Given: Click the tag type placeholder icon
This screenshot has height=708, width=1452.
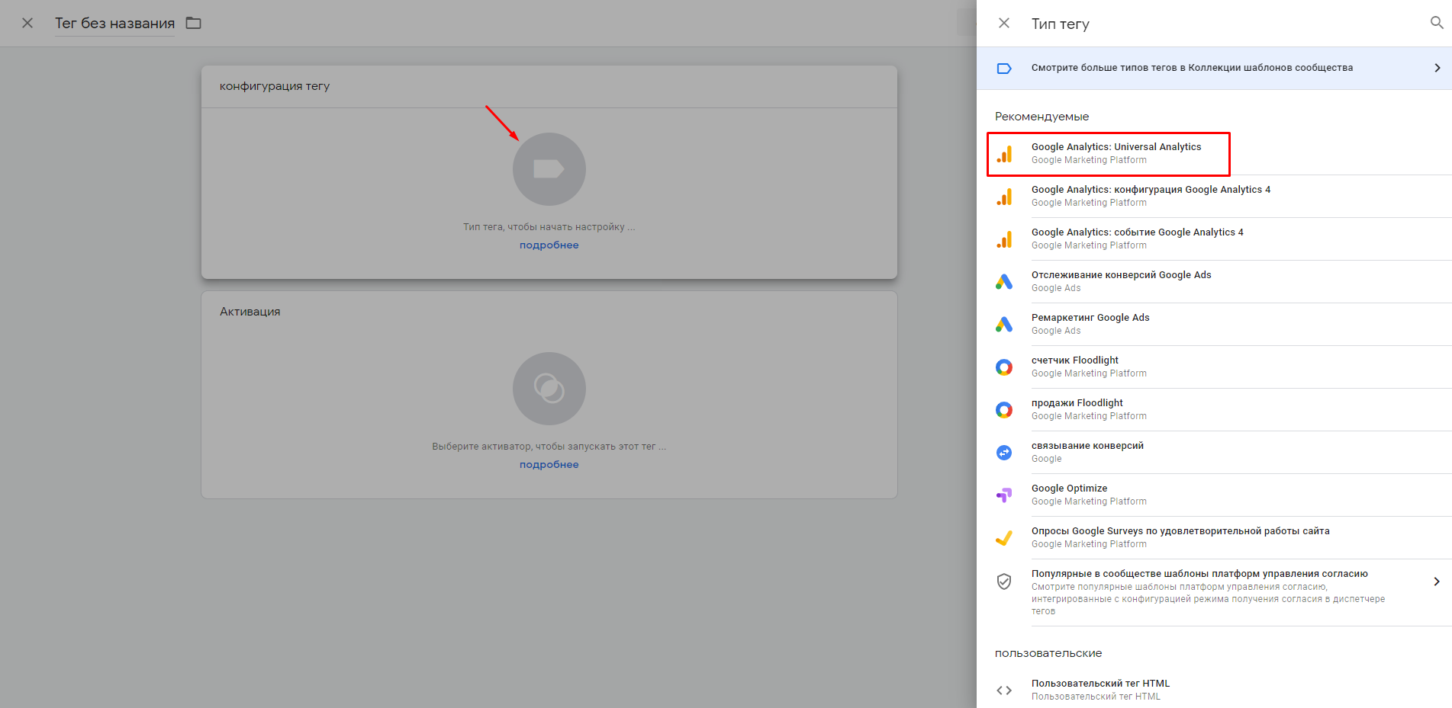Looking at the screenshot, I should [x=549, y=169].
